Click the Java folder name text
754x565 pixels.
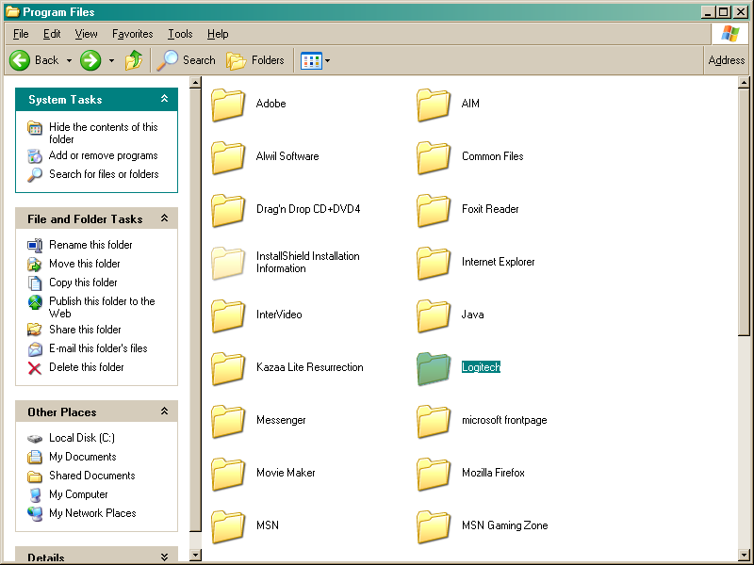pos(473,315)
